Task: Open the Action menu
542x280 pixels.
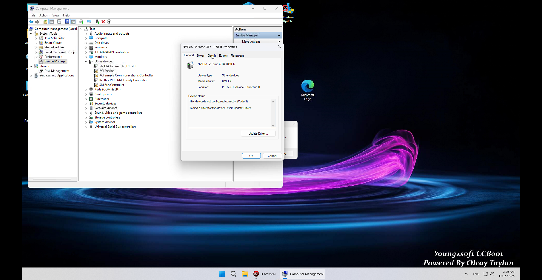Action: coord(44,15)
